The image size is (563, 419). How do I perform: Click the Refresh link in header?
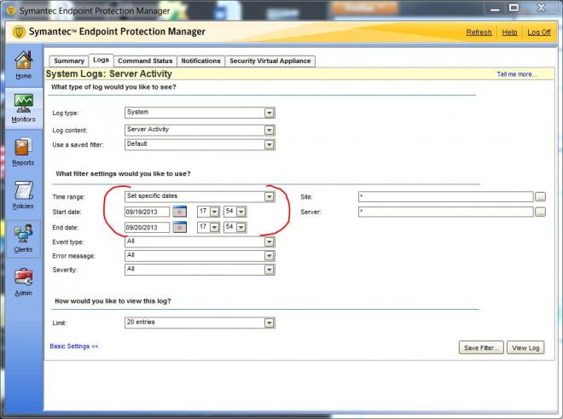tap(479, 32)
